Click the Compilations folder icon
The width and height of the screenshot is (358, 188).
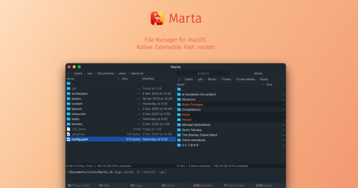point(179,110)
